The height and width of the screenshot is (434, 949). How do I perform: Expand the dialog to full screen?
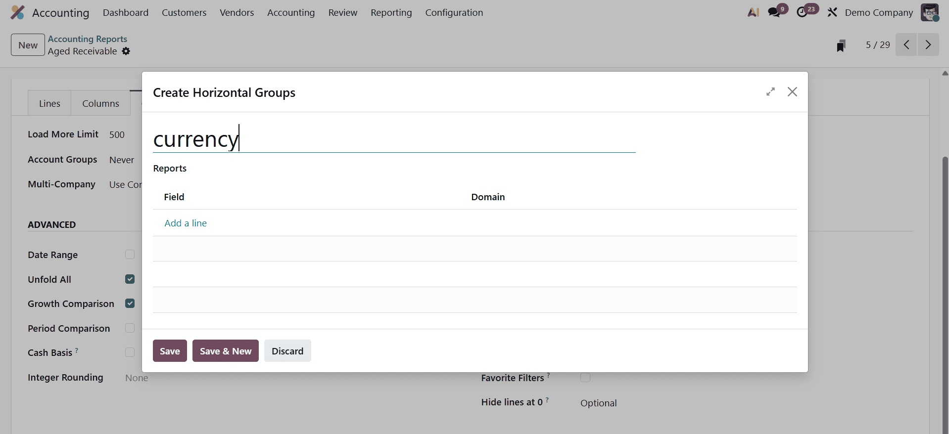point(770,92)
